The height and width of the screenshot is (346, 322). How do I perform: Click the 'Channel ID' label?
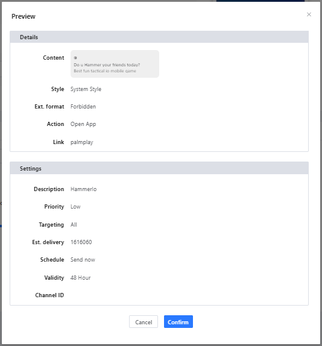tap(49, 295)
